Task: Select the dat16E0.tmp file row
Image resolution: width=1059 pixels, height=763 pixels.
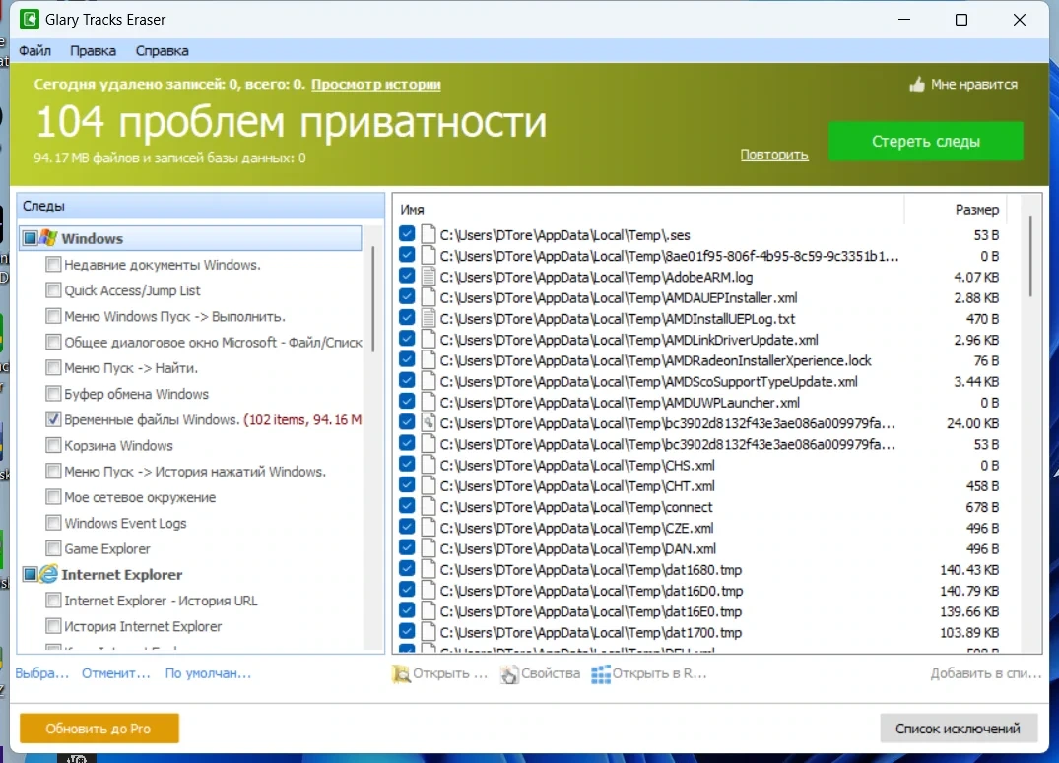Action: (699, 611)
